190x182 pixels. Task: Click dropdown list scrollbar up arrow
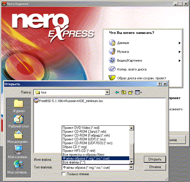click(132, 128)
